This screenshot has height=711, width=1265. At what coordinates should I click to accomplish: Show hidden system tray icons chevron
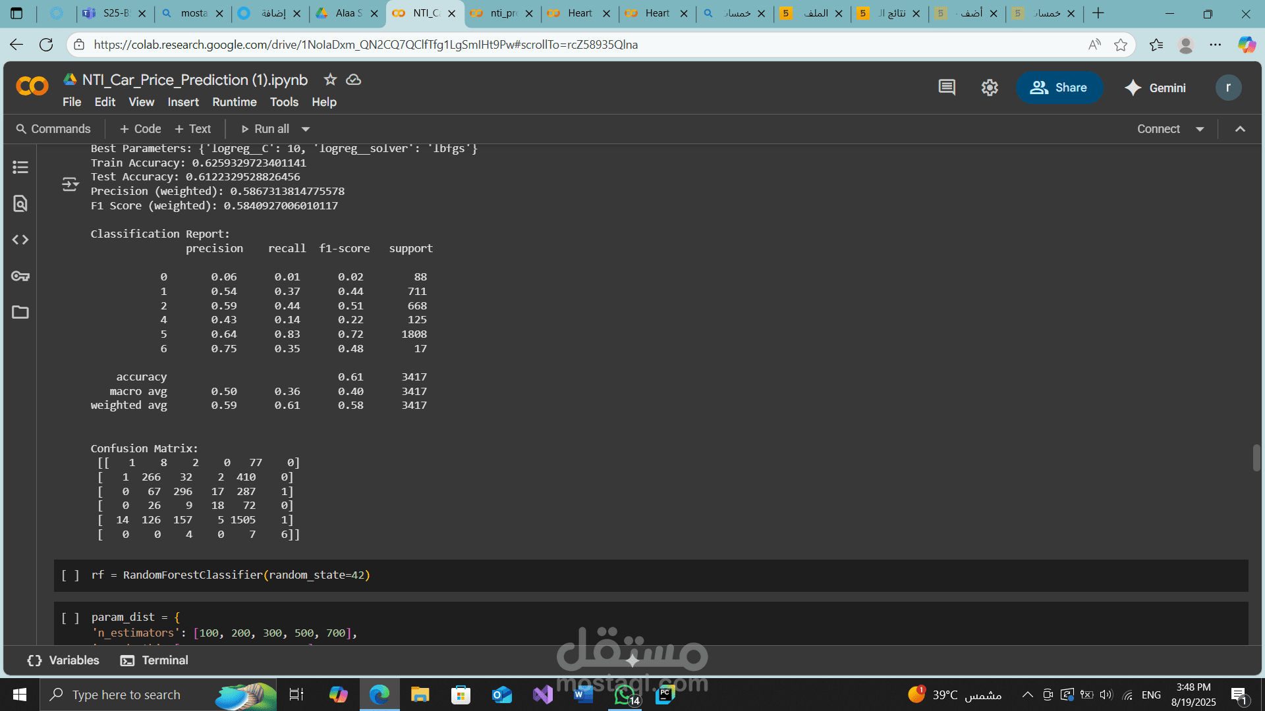pyautogui.click(x=1027, y=695)
